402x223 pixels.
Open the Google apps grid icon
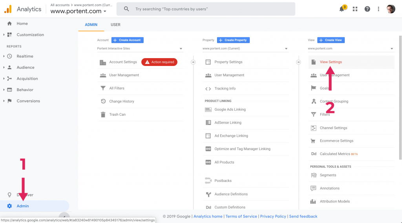tap(355, 9)
